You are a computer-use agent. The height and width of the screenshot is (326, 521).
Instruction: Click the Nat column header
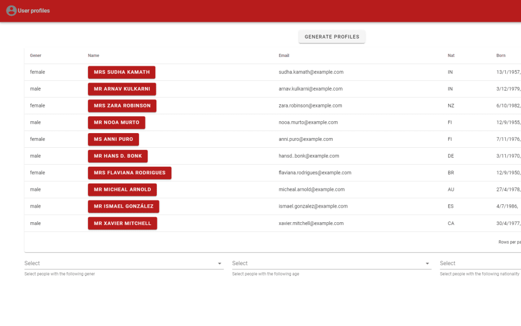point(451,55)
